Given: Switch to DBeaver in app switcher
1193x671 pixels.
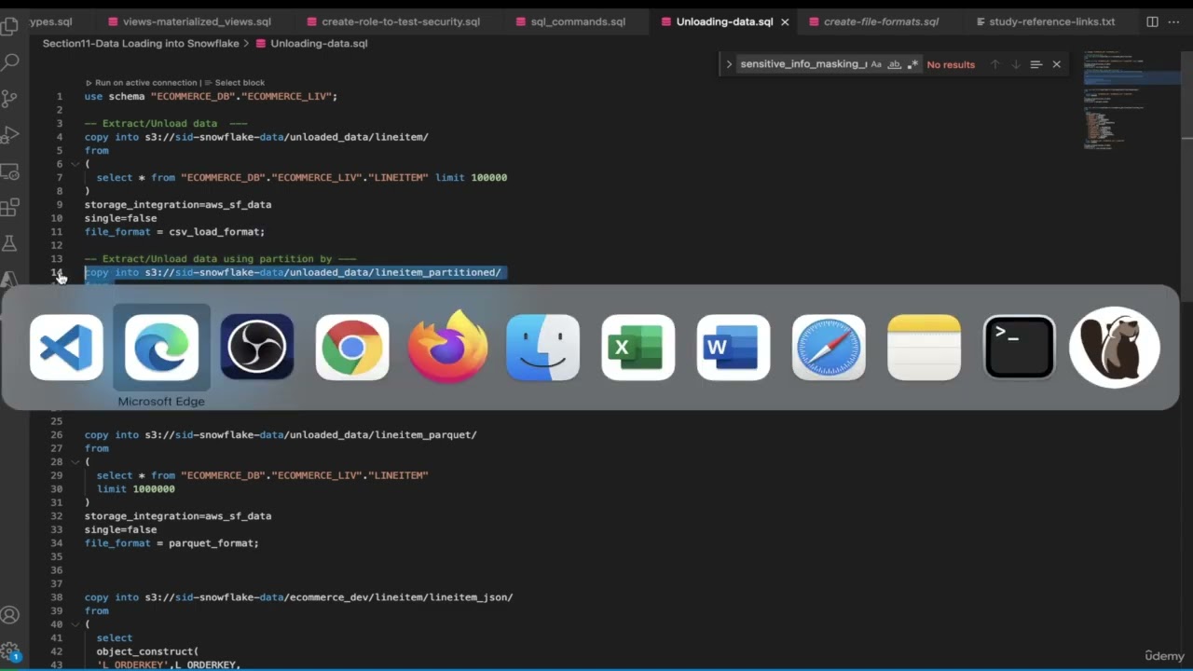Looking at the screenshot, I should [1115, 348].
